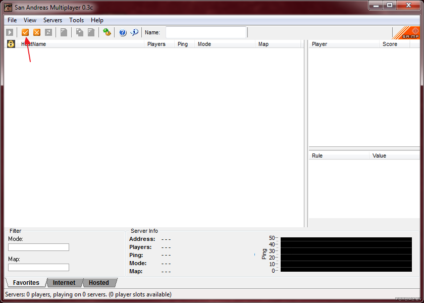The image size is (424, 303).
Task: Click the black Ping graph area
Action: [x=346, y=255]
